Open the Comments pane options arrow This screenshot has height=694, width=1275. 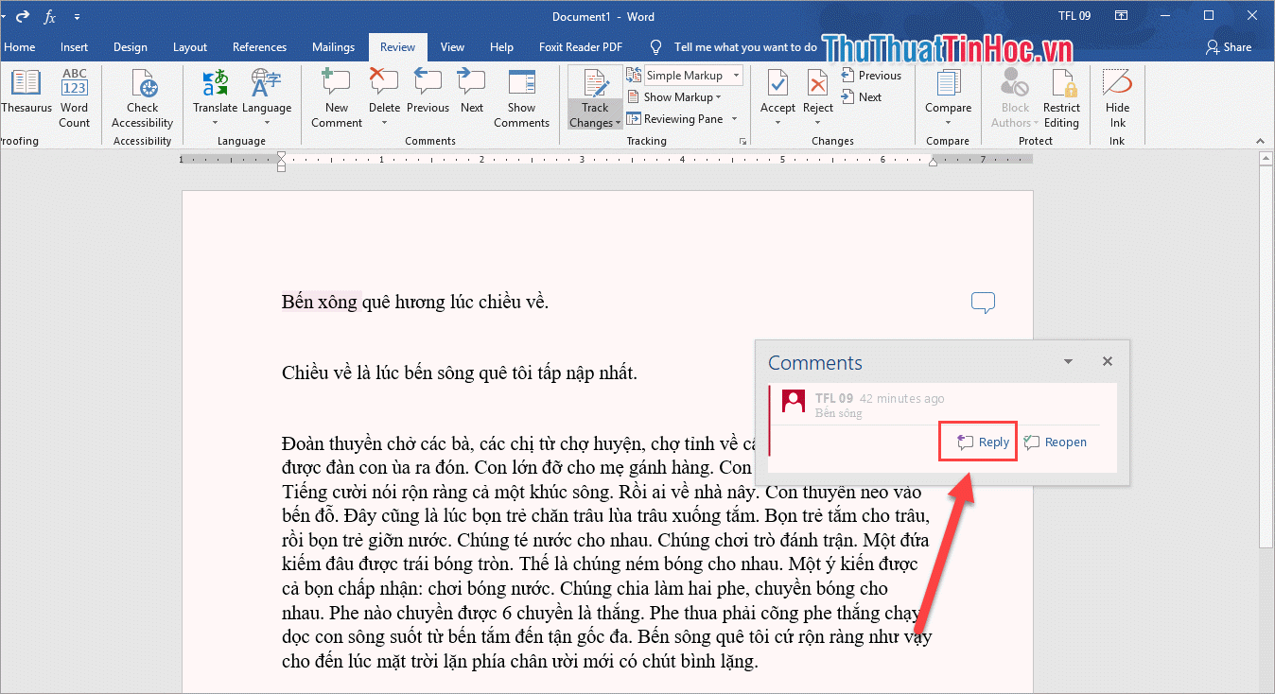click(x=1069, y=361)
